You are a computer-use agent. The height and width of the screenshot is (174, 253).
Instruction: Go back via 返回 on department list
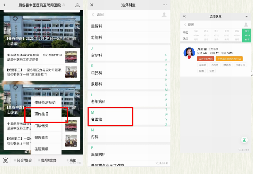(x=98, y=15)
